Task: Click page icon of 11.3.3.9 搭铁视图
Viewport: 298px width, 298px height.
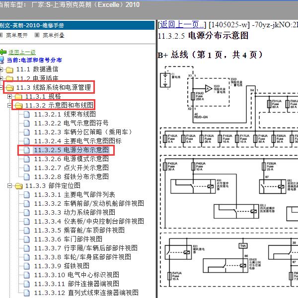Action: click(27, 266)
